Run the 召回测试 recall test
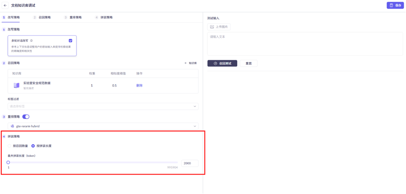 (222, 64)
